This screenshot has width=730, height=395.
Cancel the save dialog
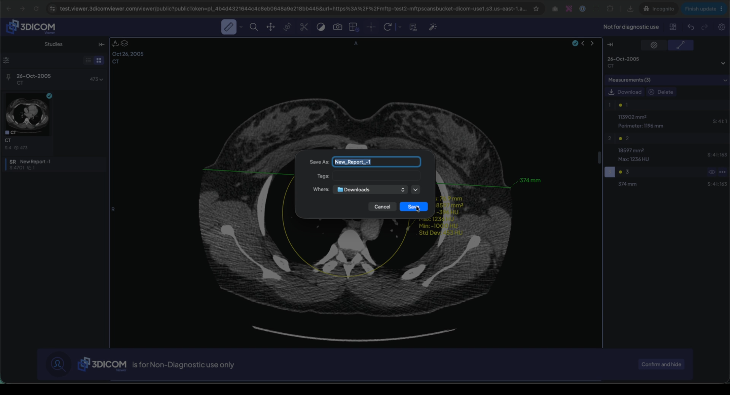pos(382,207)
